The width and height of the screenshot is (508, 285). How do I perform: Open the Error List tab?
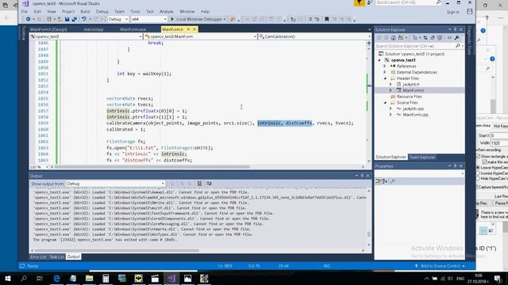[x=38, y=256]
